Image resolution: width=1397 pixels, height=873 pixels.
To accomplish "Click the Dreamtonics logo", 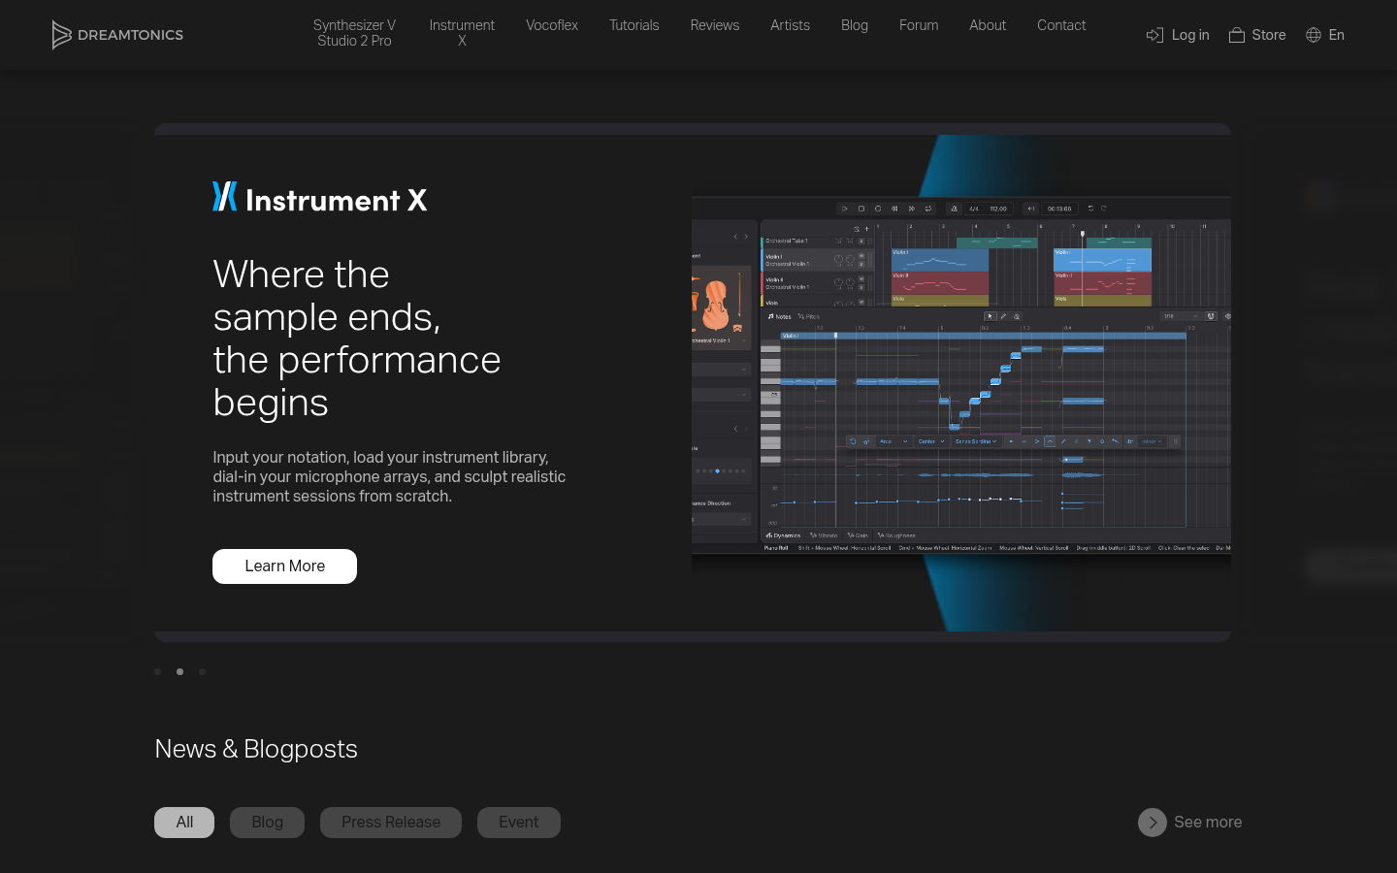I will [117, 35].
